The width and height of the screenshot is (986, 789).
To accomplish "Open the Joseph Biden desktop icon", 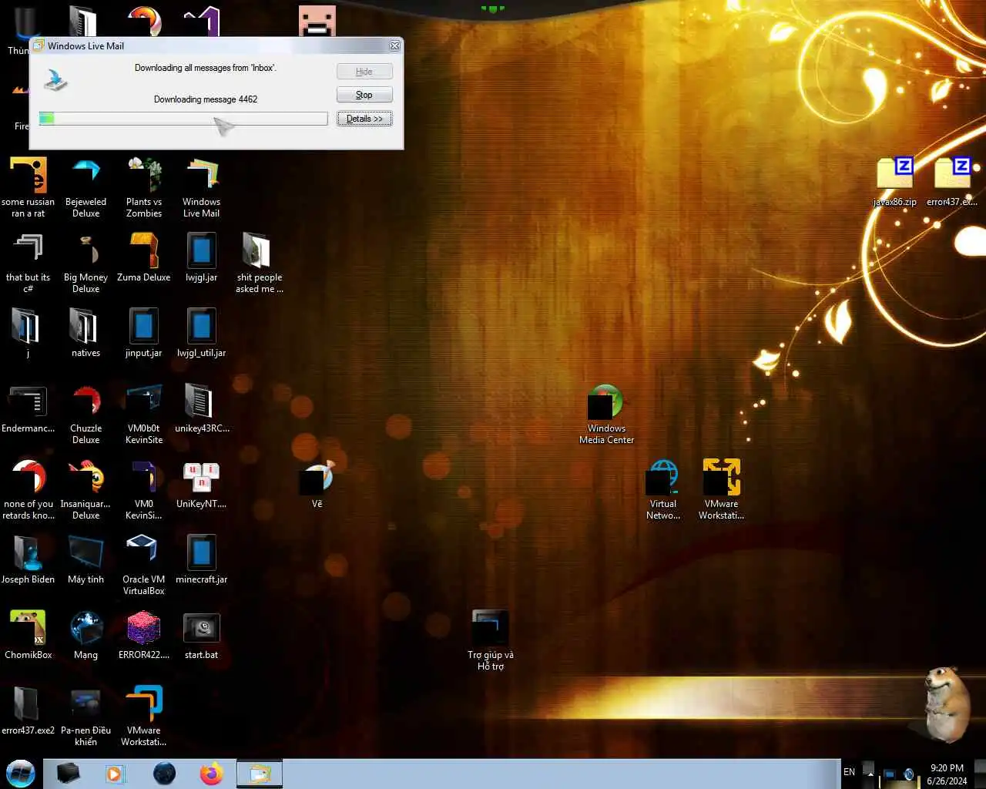I will tap(29, 559).
